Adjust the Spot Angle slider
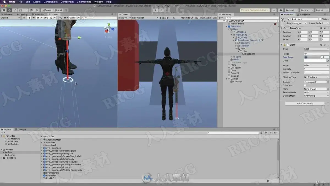The image size is (330, 186). (x=312, y=57)
